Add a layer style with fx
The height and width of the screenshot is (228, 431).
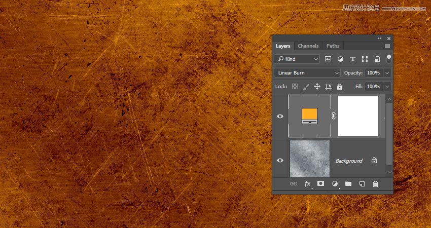[x=308, y=184]
